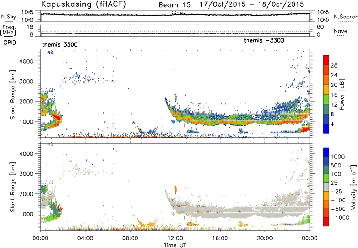This screenshot has height=248, width=358.
Task: Click the velocity panel 'Slant Range [km]' label
Action: (x=13, y=187)
